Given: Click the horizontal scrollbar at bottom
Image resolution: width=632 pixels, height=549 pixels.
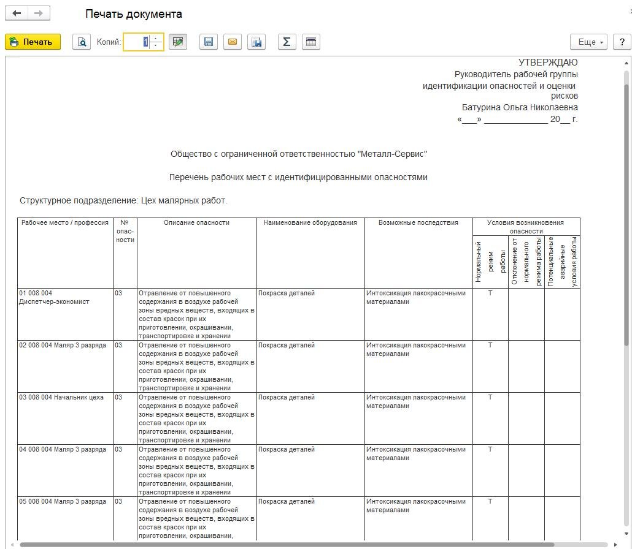Looking at the screenshot, I should (x=287, y=545).
